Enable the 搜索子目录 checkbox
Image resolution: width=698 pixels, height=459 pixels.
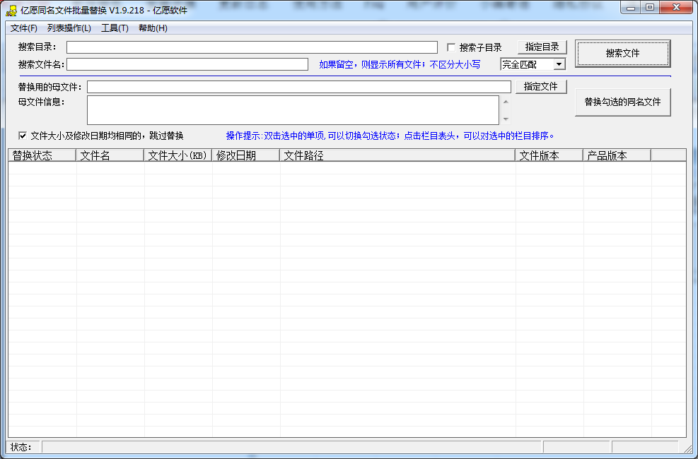[x=451, y=48]
